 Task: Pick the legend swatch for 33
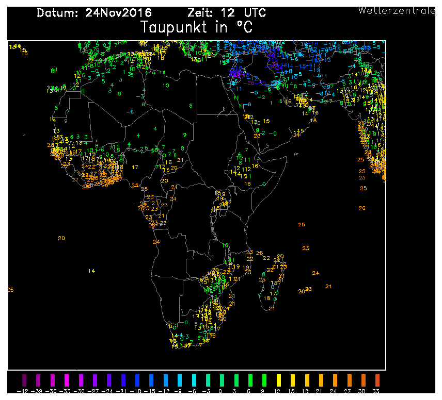377,381
